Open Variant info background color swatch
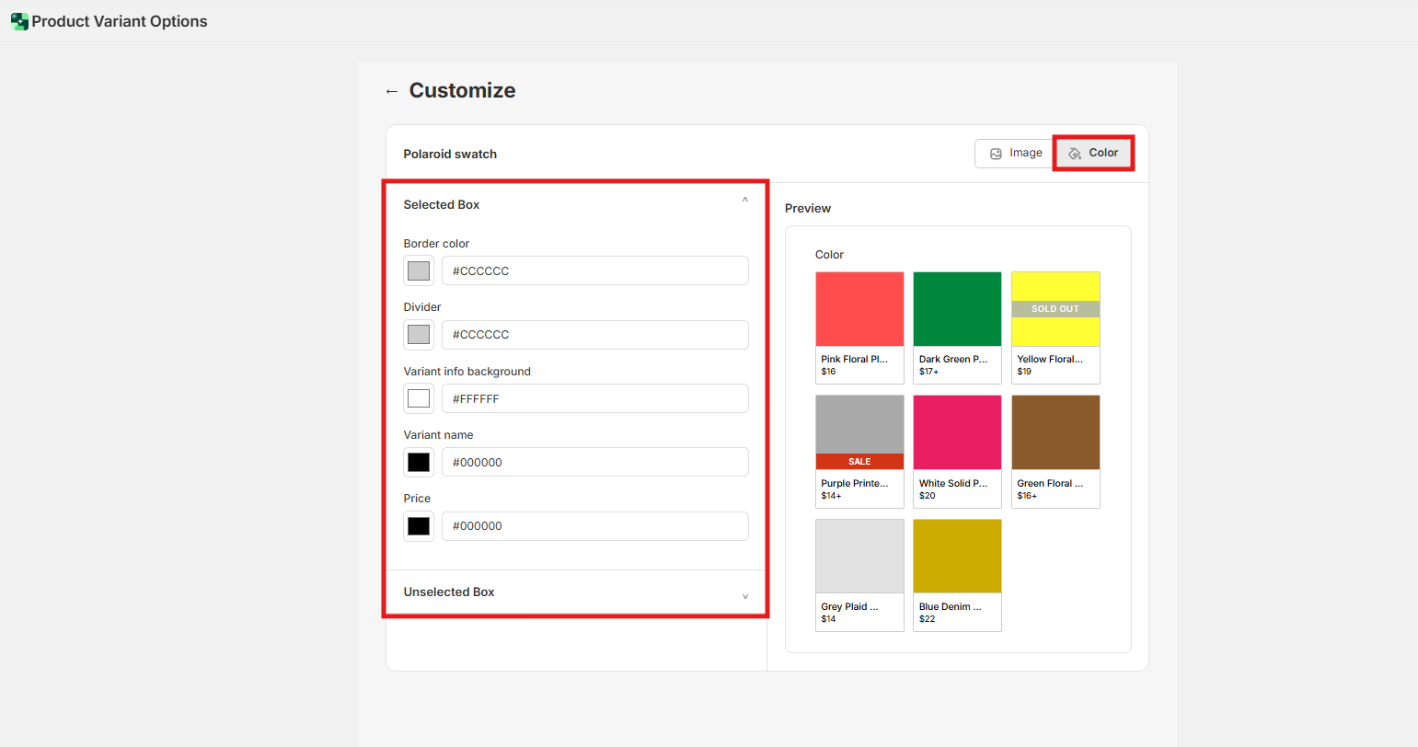1418x747 pixels. coord(419,398)
